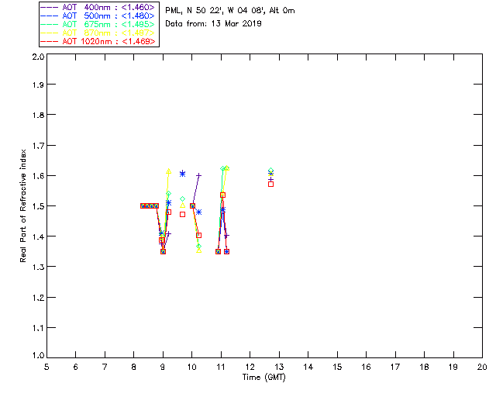
Task: Click the 9 x-axis tick label
Action: (x=163, y=367)
